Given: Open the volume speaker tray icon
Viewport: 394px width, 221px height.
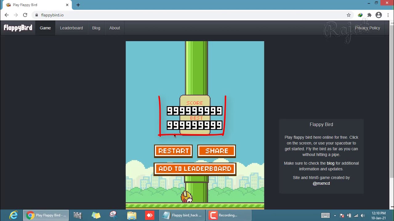Looking at the screenshot, I should coord(363,215).
